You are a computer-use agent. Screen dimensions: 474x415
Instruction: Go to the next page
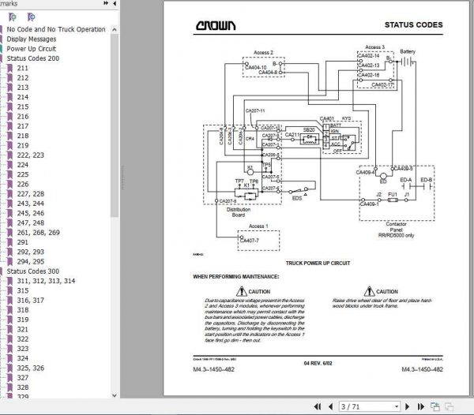(407, 406)
